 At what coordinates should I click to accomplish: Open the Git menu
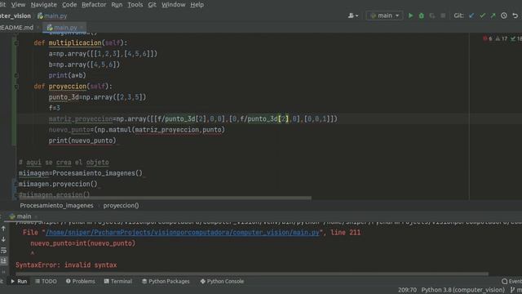click(152, 5)
